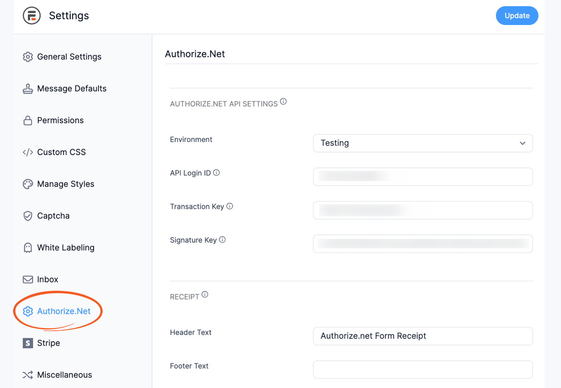Screen dimensions: 561x388
Task: Click info icon beside Authorize.Net API Settings
Action: point(283,102)
